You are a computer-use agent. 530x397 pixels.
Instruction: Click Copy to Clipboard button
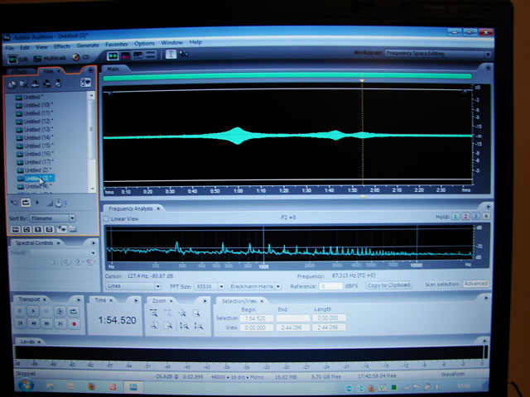(x=388, y=285)
